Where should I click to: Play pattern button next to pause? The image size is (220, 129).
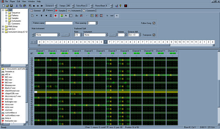click(42, 6)
